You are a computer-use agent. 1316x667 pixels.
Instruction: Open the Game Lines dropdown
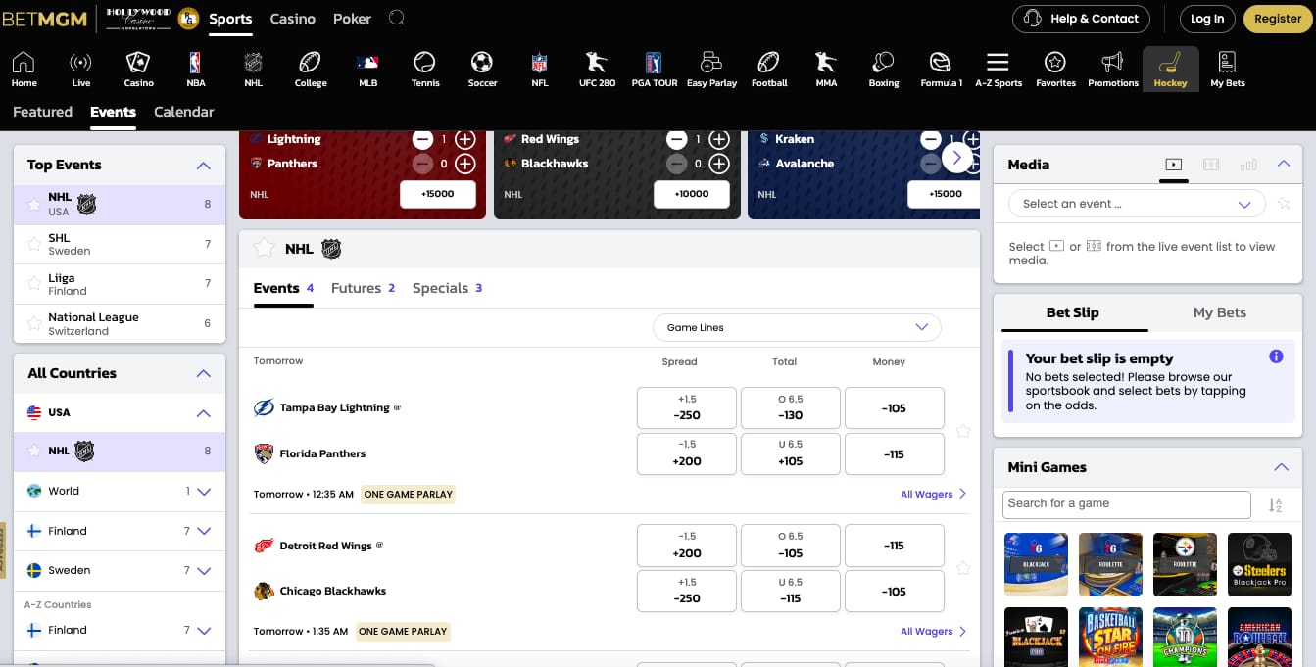(x=797, y=327)
